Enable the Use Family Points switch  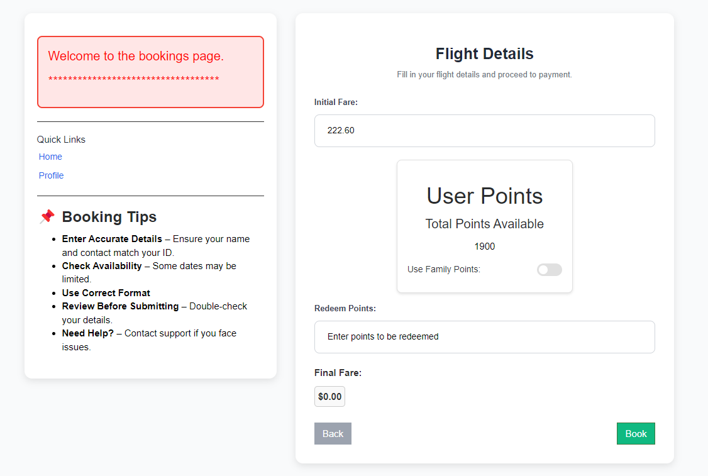coord(549,270)
